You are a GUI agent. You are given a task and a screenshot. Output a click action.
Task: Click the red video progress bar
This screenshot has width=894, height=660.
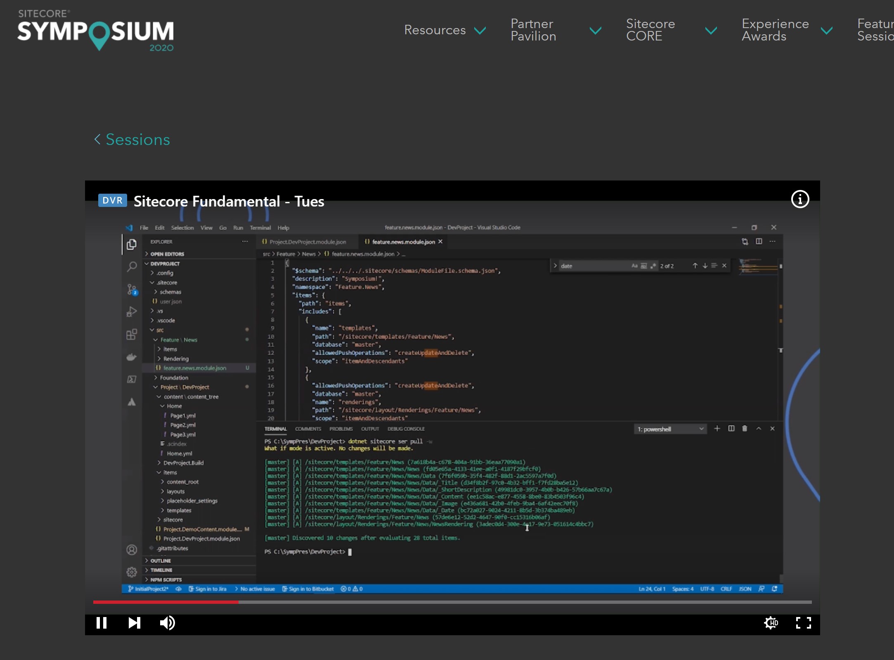166,602
